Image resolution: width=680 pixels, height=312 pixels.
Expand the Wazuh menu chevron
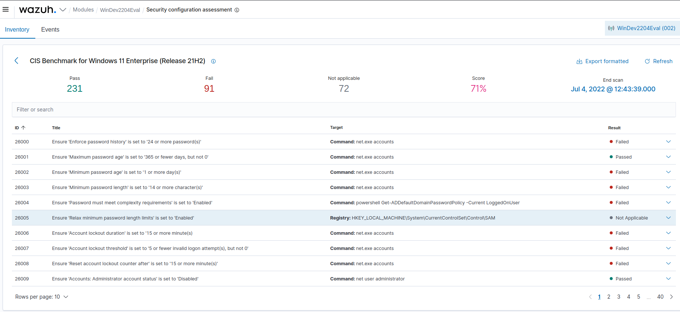tap(63, 10)
